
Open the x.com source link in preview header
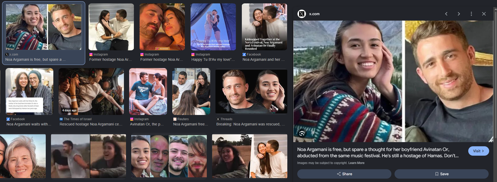click(x=314, y=14)
